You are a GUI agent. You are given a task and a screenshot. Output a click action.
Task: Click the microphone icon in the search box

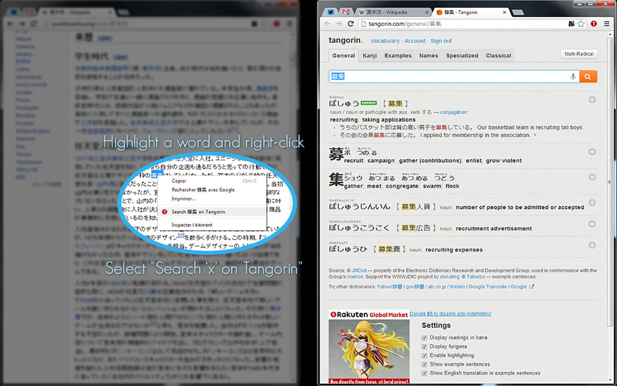point(573,77)
